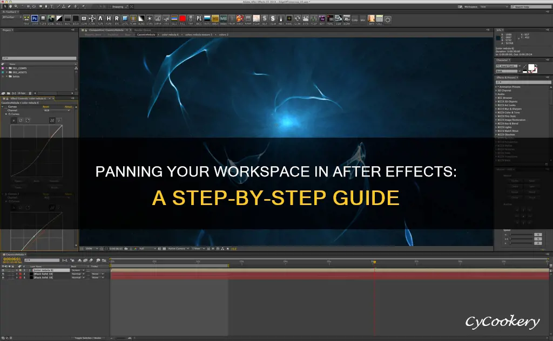Expand the 001_COMPS folder
Image resolution: width=553 pixels, height=341 pixels.
pyautogui.click(x=7, y=68)
